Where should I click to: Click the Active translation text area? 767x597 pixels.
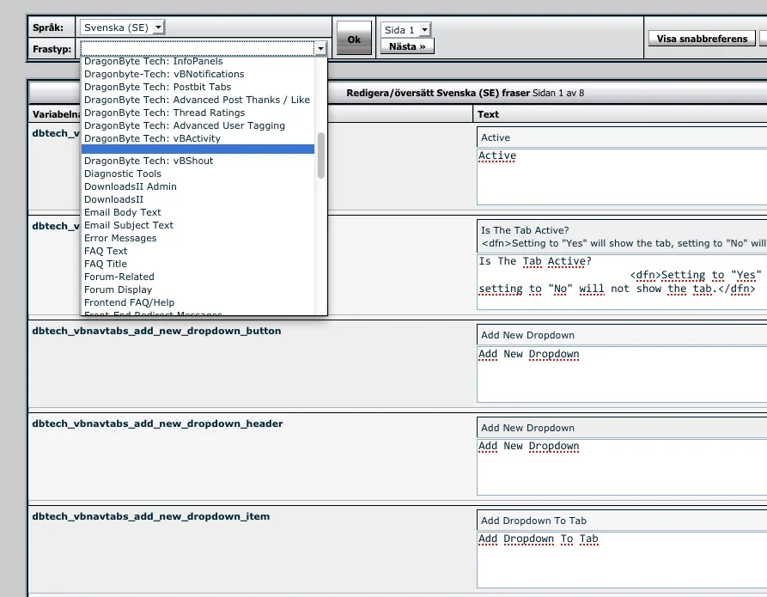(622, 177)
